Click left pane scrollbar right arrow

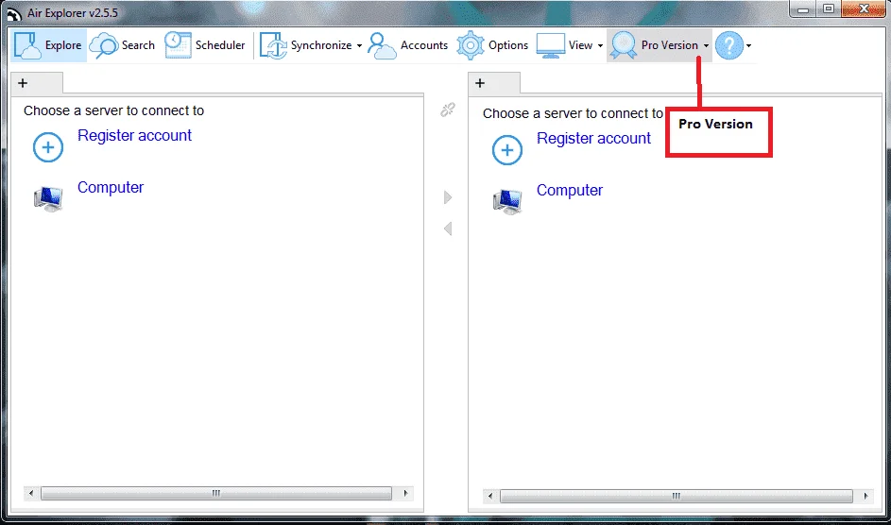[x=405, y=493]
